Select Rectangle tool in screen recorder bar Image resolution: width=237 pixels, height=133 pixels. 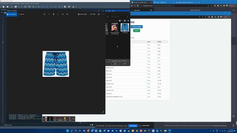tap(60, 119)
